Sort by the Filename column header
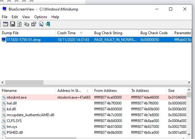This screenshot has width=195, height=139. point(28,91)
